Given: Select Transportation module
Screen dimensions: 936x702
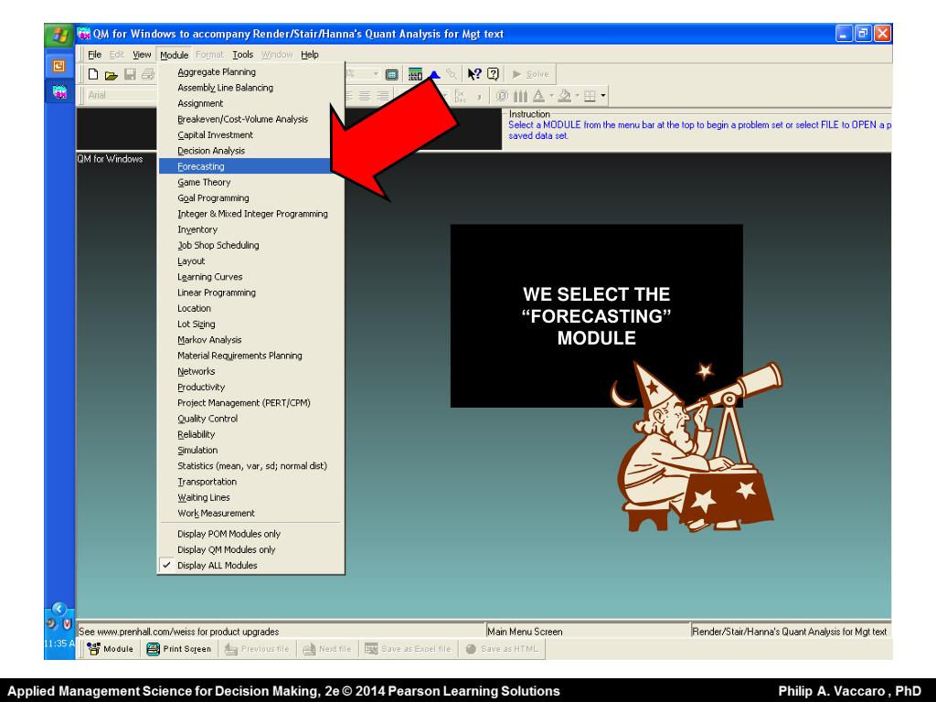Looking at the screenshot, I should (207, 482).
